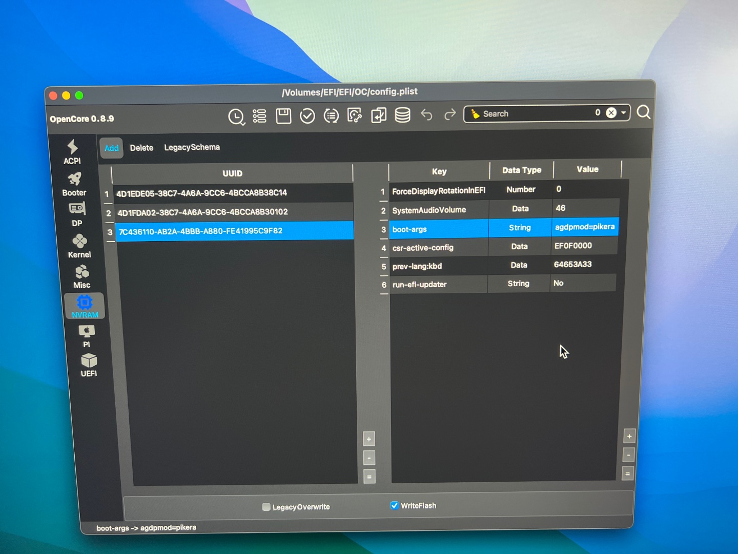The height and width of the screenshot is (554, 738).
Task: Open the ACPI section in sidebar
Action: [72, 152]
